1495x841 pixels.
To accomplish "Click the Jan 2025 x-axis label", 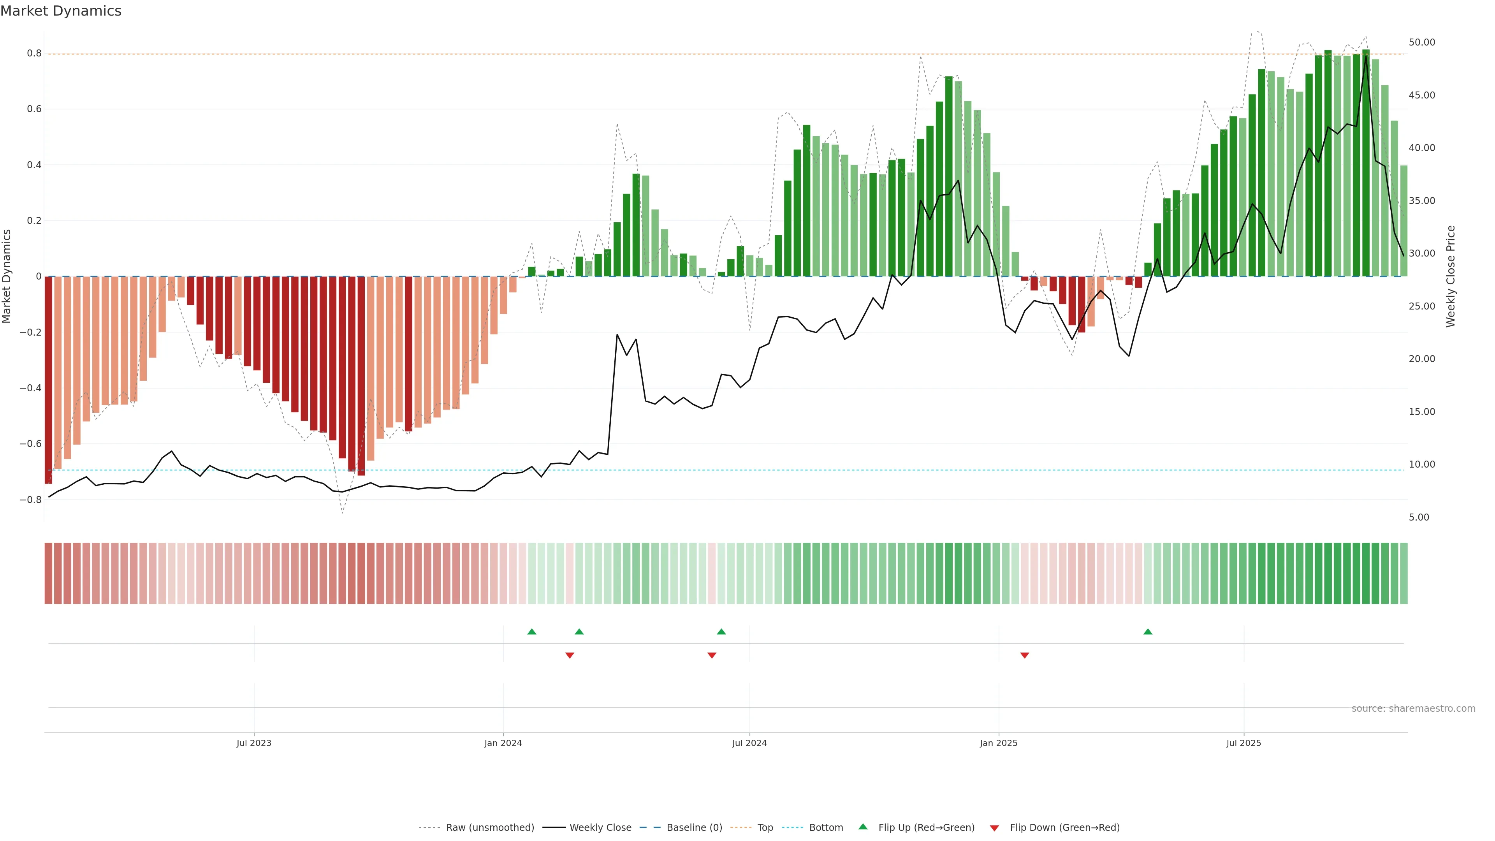I will 998,743.
